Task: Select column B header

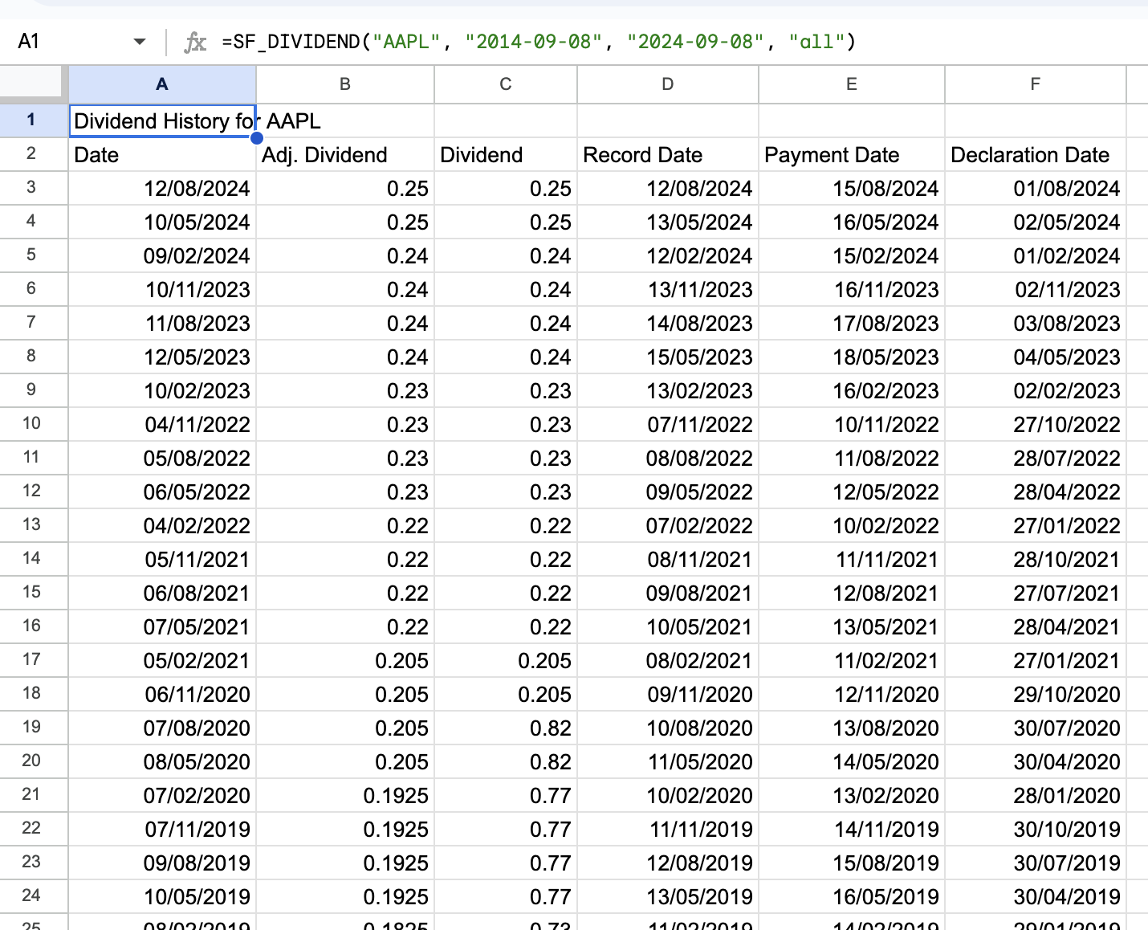Action: click(344, 84)
